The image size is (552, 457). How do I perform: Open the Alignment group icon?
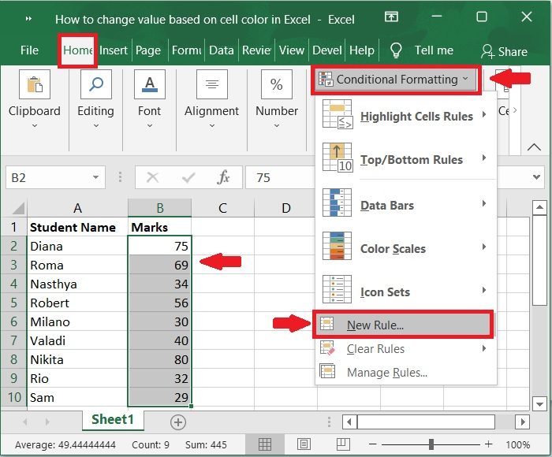(x=212, y=84)
